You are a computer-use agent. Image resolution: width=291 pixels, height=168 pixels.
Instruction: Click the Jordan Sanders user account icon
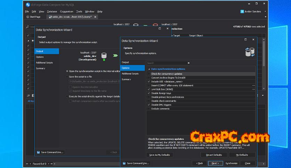[242, 11]
